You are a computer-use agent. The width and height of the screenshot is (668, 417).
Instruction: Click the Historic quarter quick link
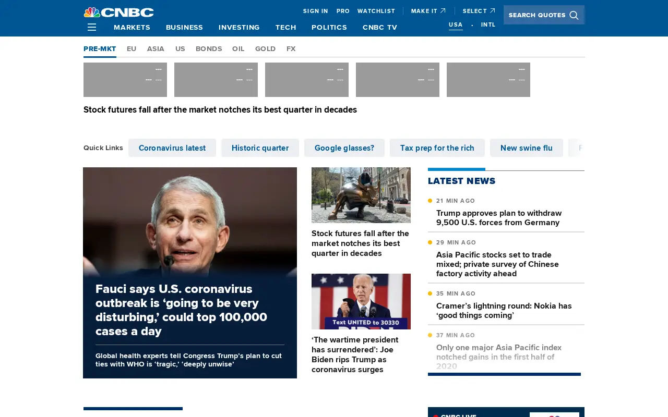click(260, 148)
